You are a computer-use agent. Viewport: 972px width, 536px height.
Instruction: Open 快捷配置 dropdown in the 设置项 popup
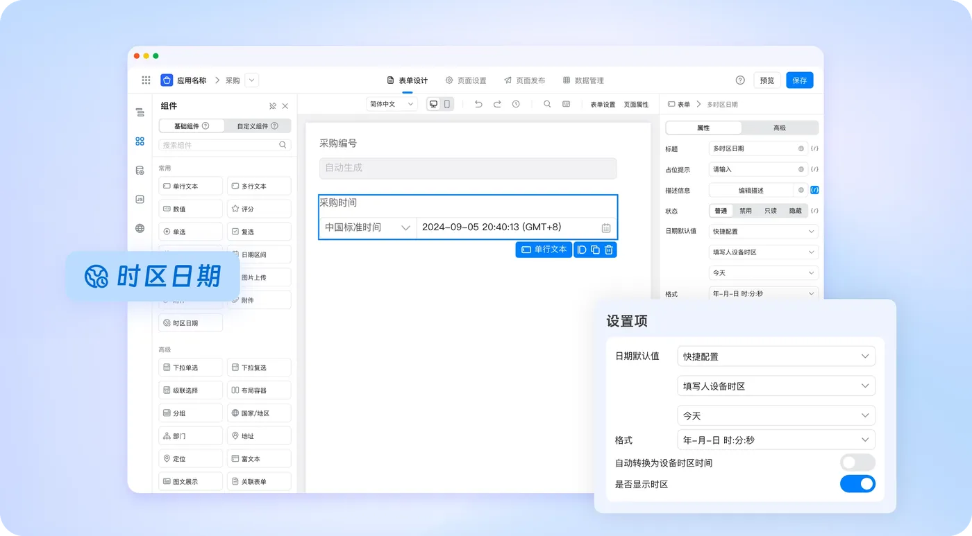[776, 356]
